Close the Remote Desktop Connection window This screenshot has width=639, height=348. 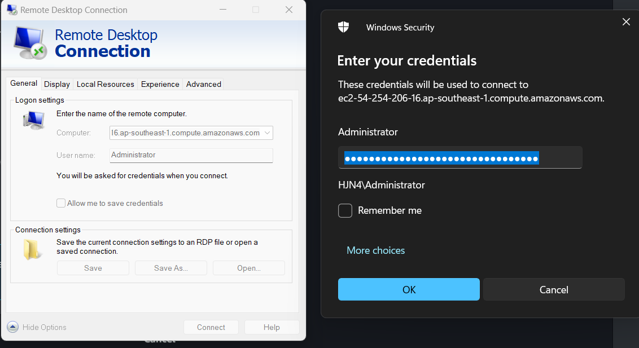click(x=289, y=10)
